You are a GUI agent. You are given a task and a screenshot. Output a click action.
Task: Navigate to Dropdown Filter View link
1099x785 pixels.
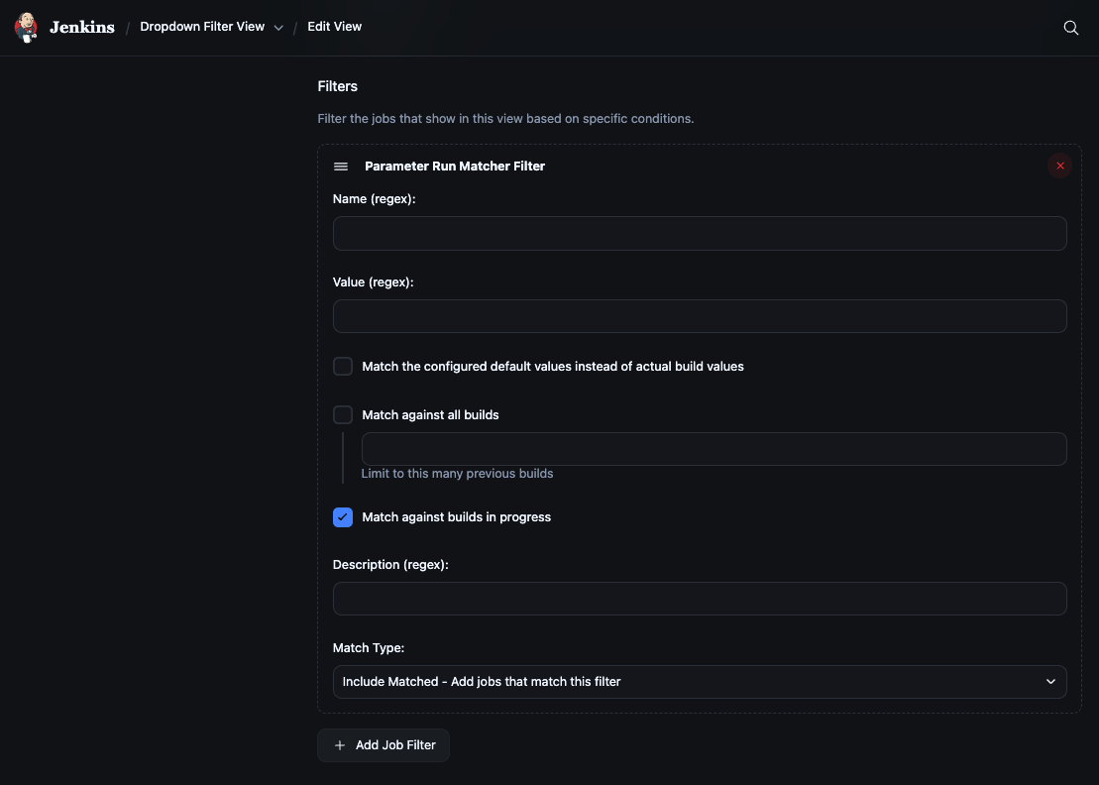[x=202, y=27]
